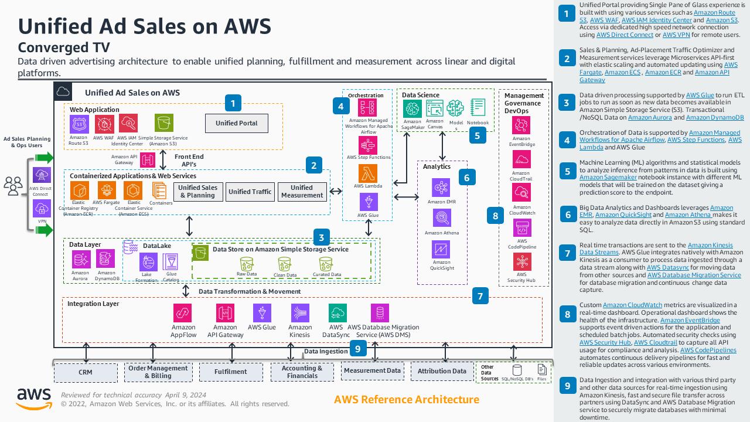This screenshot has height=422, width=750.
Task: Click the Orchestration AWS Glue icon
Action: pos(369,202)
